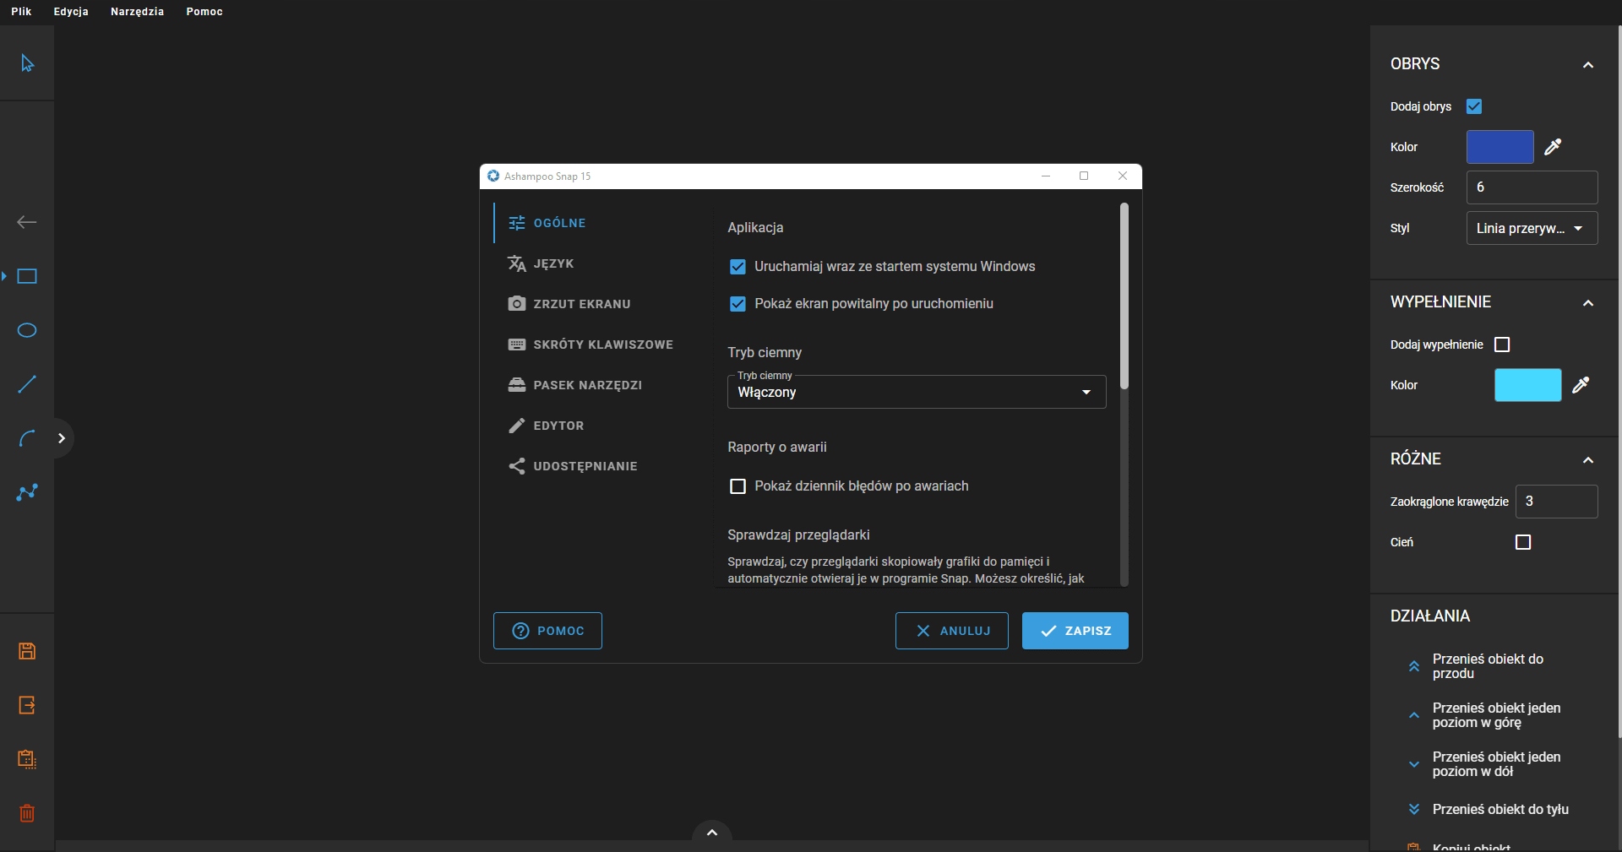Maximize the Ashampoo Snap 15 settings window
This screenshot has height=852, width=1622.
pos(1084,176)
